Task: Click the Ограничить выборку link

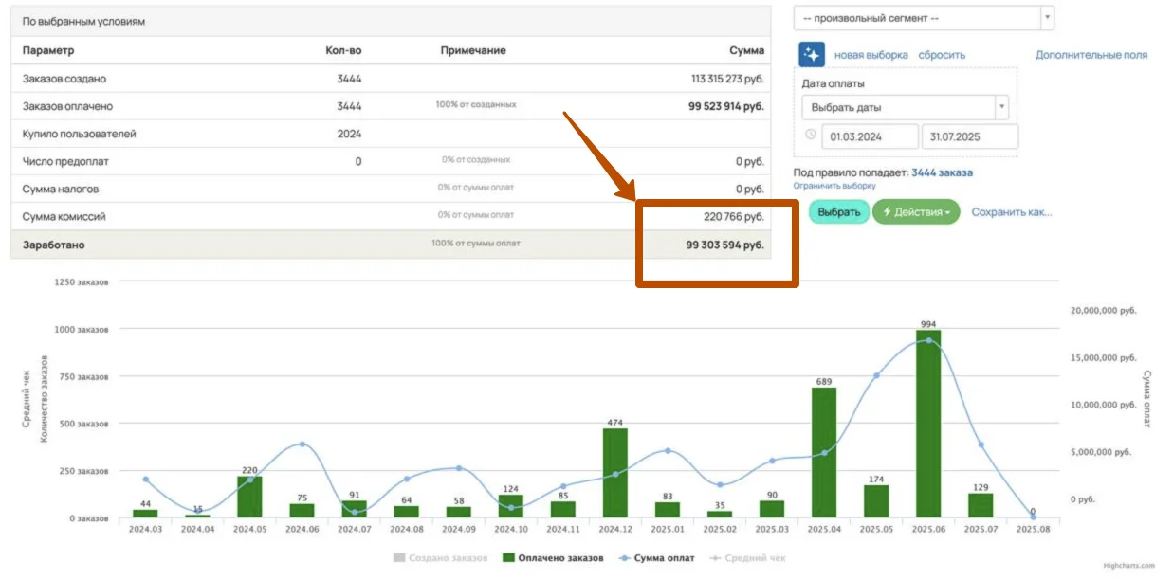Action: (x=834, y=186)
